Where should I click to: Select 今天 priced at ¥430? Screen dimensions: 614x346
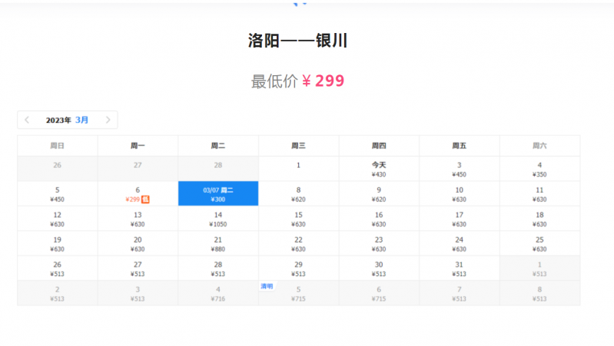(379, 170)
